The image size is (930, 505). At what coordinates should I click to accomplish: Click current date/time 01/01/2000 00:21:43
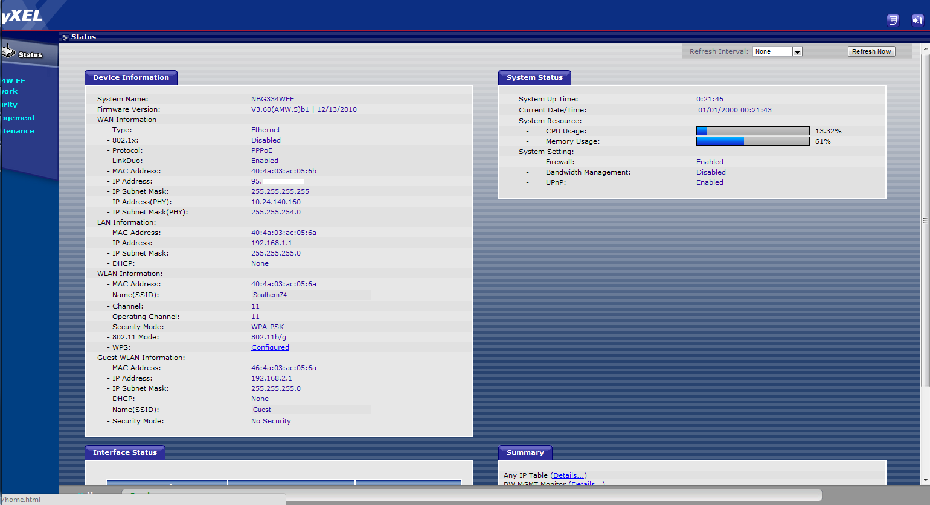pos(735,110)
